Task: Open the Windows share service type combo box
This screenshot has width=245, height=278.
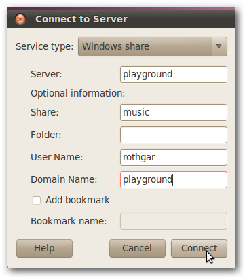Action: click(153, 47)
